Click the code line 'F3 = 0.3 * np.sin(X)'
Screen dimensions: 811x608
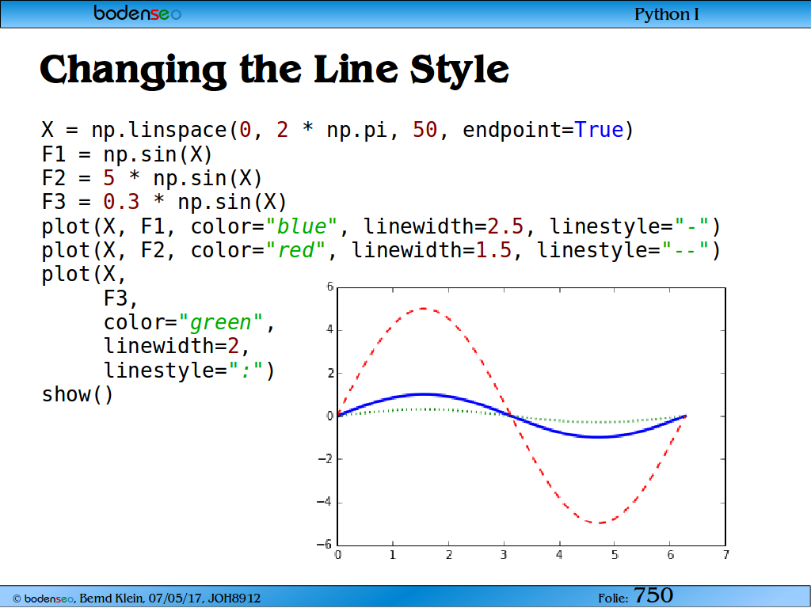(165, 202)
